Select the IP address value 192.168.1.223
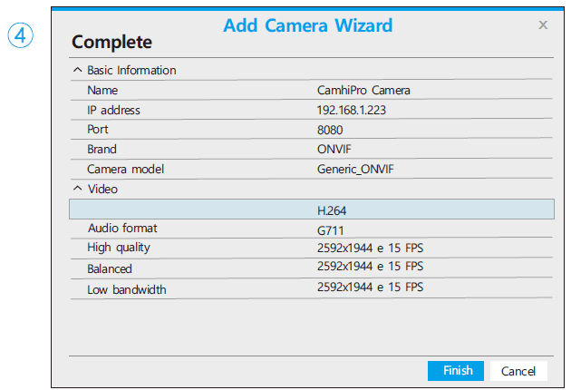 pyautogui.click(x=351, y=110)
